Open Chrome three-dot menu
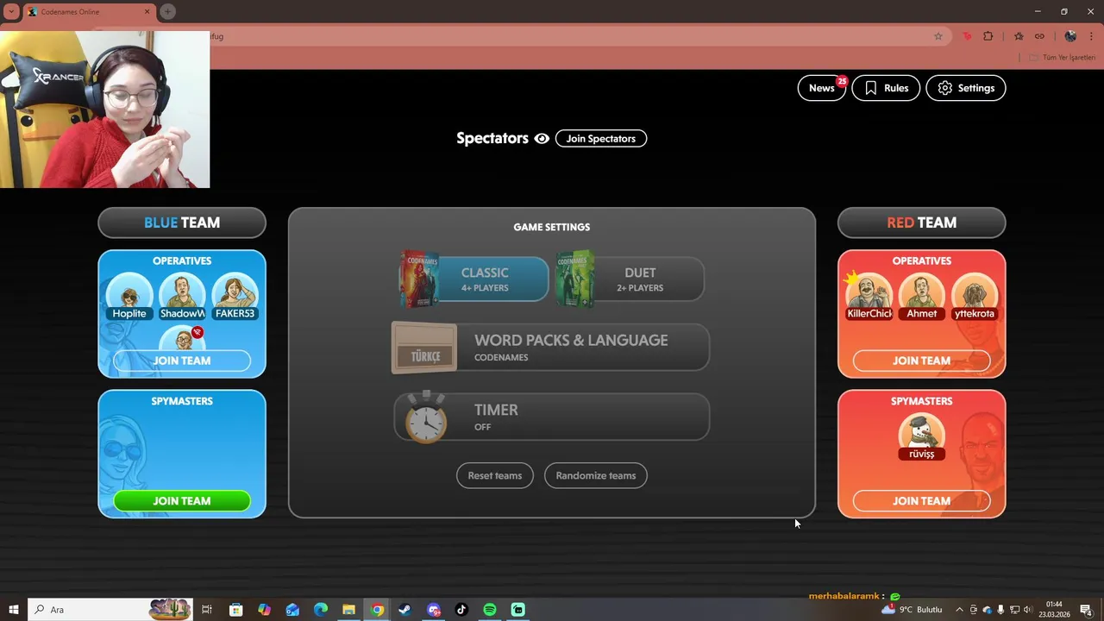1104x621 pixels. pyautogui.click(x=1091, y=36)
